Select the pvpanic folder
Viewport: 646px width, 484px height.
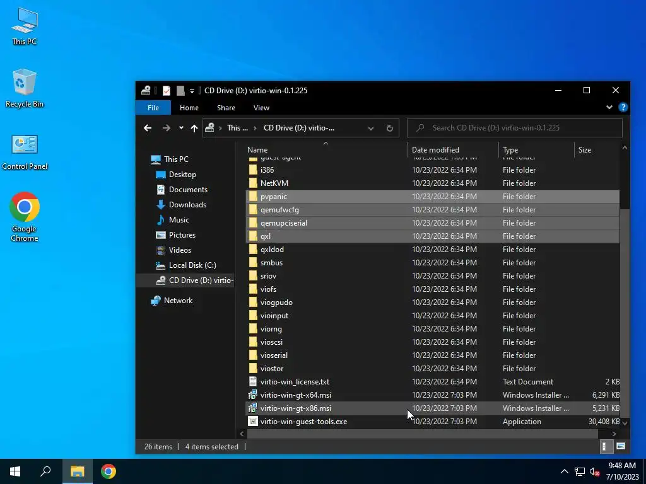pyautogui.click(x=433, y=197)
